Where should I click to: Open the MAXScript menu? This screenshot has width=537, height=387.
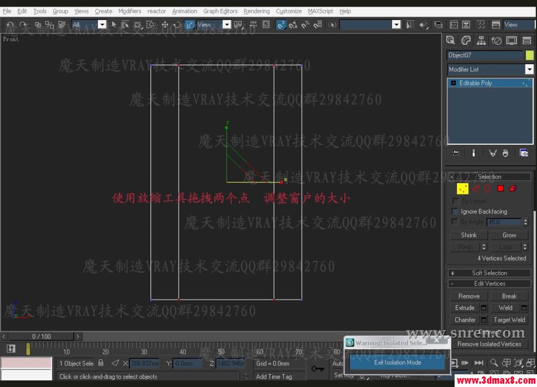click(320, 11)
